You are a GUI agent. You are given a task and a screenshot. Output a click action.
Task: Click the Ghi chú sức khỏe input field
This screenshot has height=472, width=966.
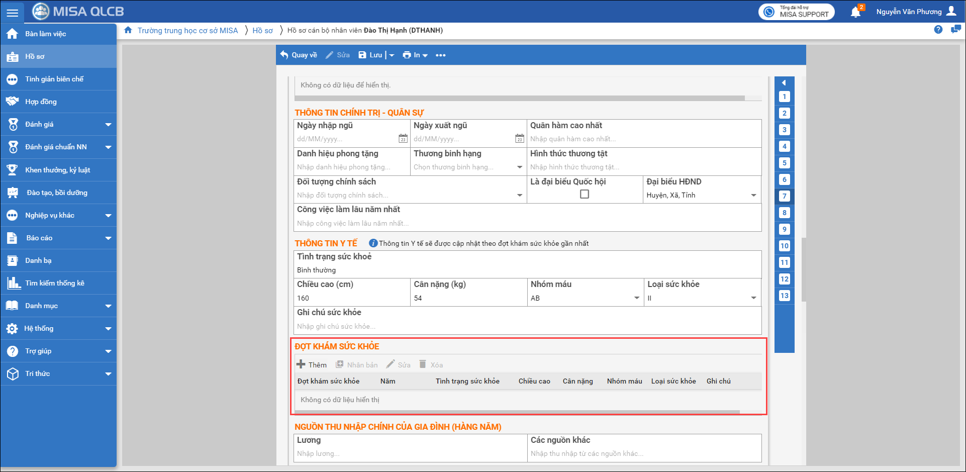click(x=527, y=326)
